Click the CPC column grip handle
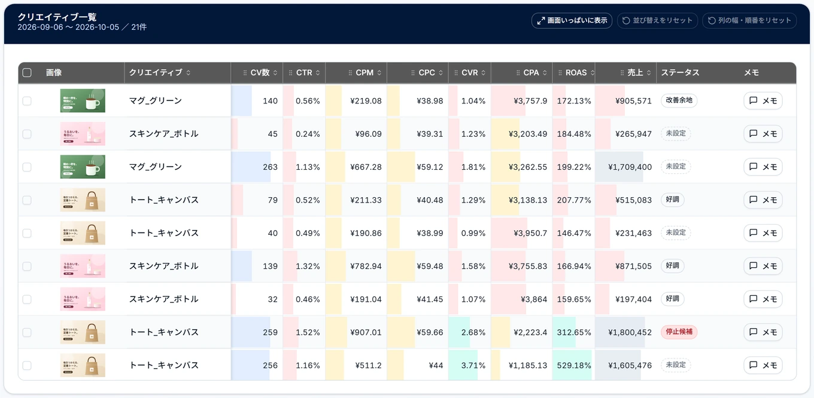This screenshot has height=398, width=814. 413,73
